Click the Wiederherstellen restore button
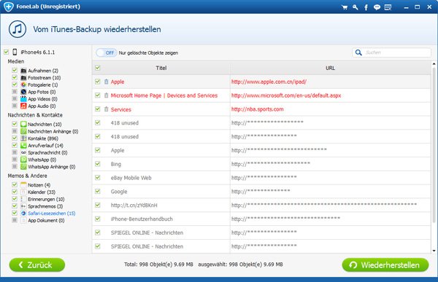Viewport: 438px width, 282px height. [385, 265]
